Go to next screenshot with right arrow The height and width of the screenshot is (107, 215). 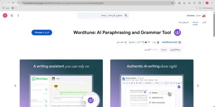point(198,86)
